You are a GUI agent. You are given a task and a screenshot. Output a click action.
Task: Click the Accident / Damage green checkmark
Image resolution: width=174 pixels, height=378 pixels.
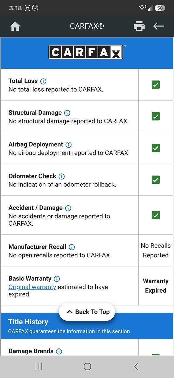pyautogui.click(x=156, y=215)
